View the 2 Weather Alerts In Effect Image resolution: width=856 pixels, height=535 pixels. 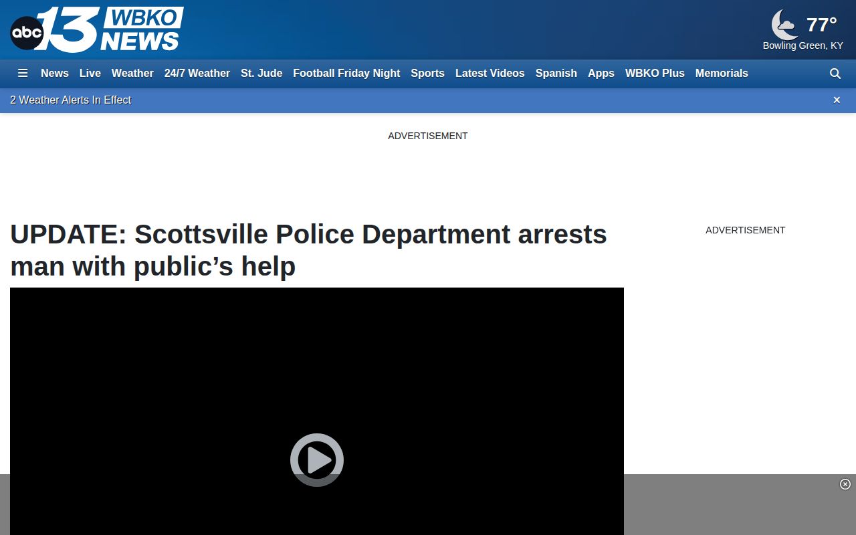70,100
